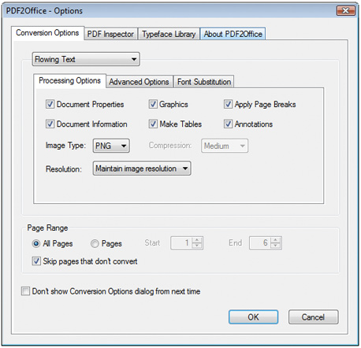Toggle Apply Page Breaks checkbox

point(228,104)
